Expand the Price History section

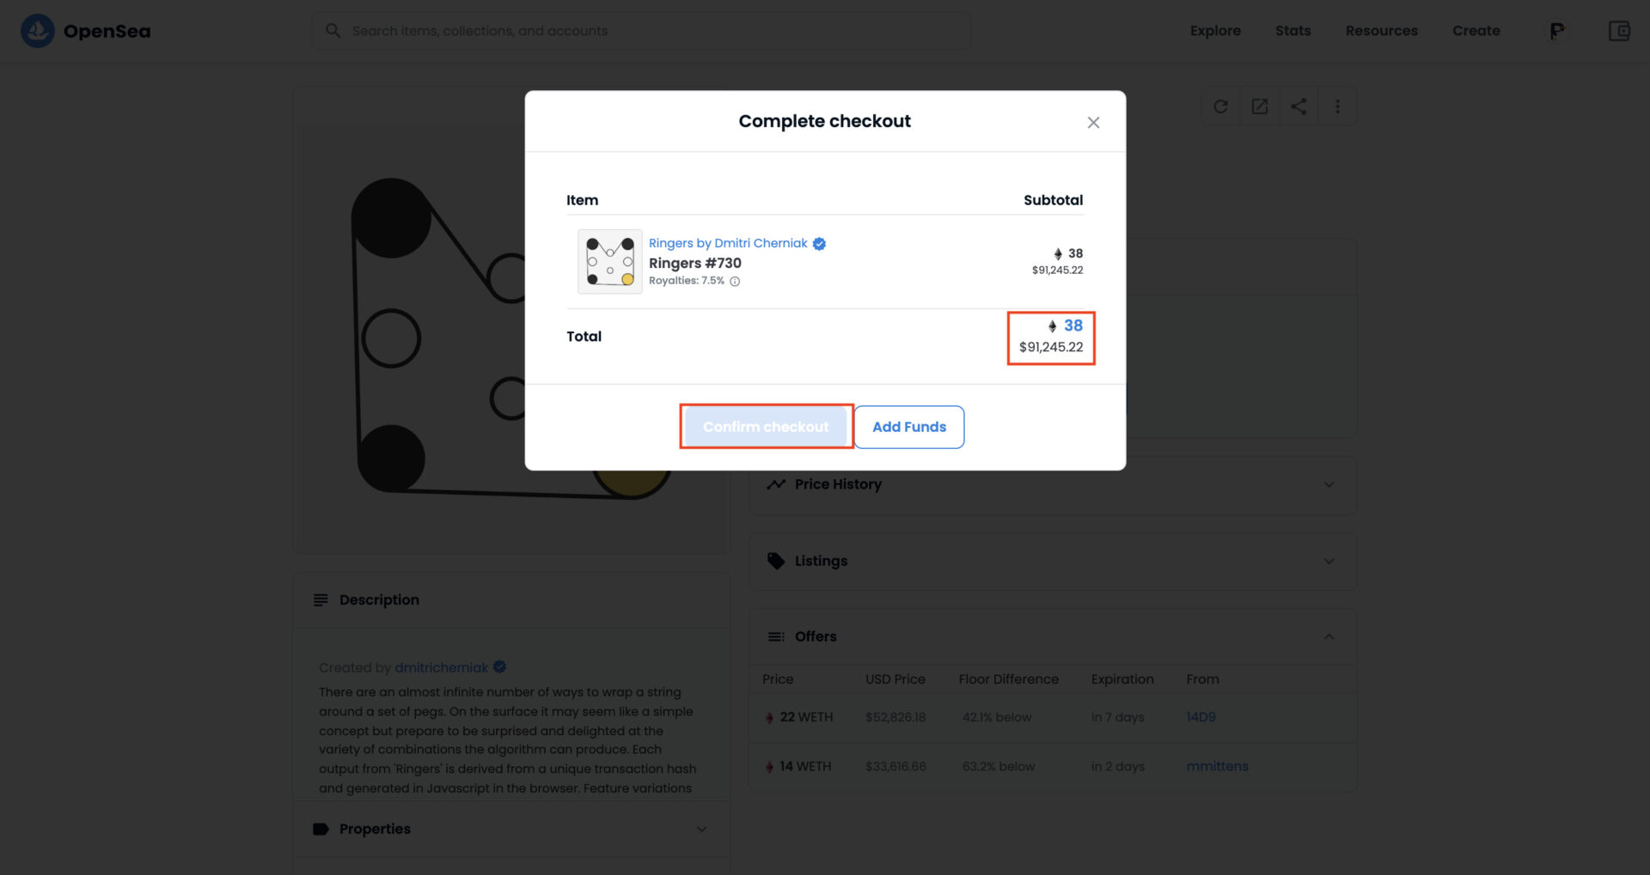point(1329,484)
